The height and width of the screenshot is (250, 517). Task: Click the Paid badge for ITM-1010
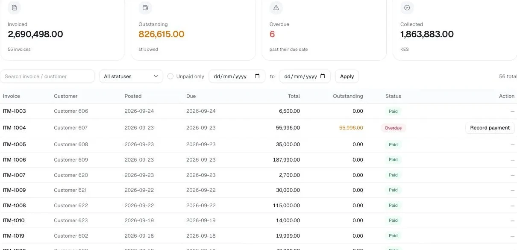(393, 221)
